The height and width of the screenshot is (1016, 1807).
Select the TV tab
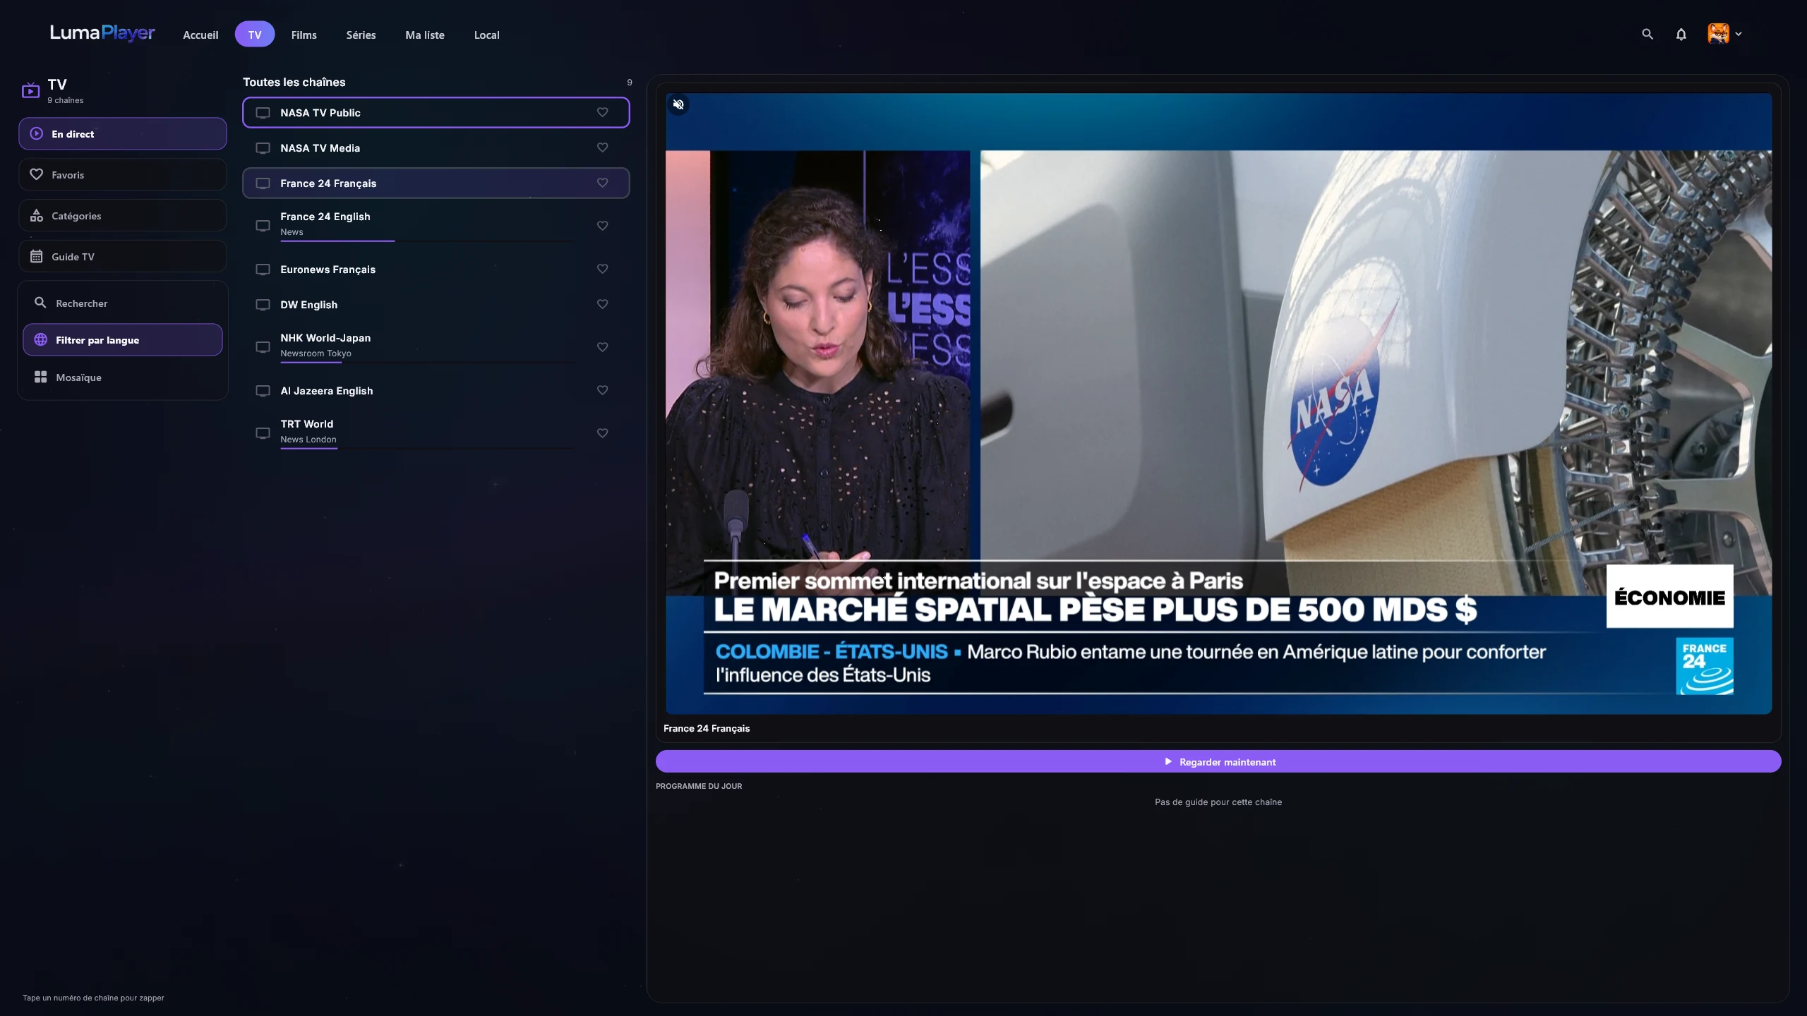click(255, 34)
